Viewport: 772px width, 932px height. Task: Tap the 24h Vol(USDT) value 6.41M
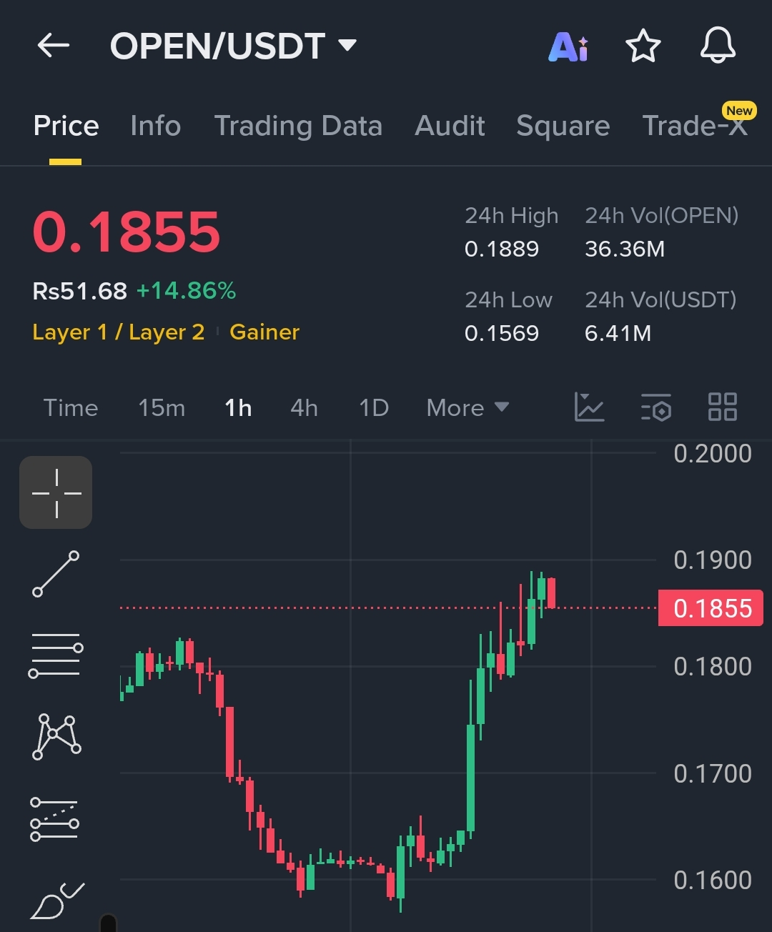[618, 334]
